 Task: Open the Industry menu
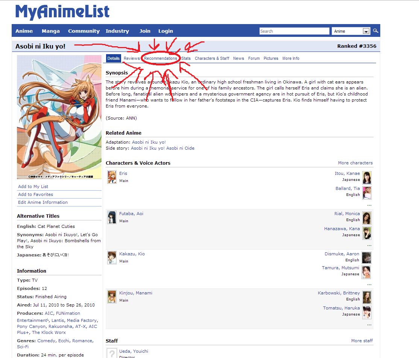point(117,31)
